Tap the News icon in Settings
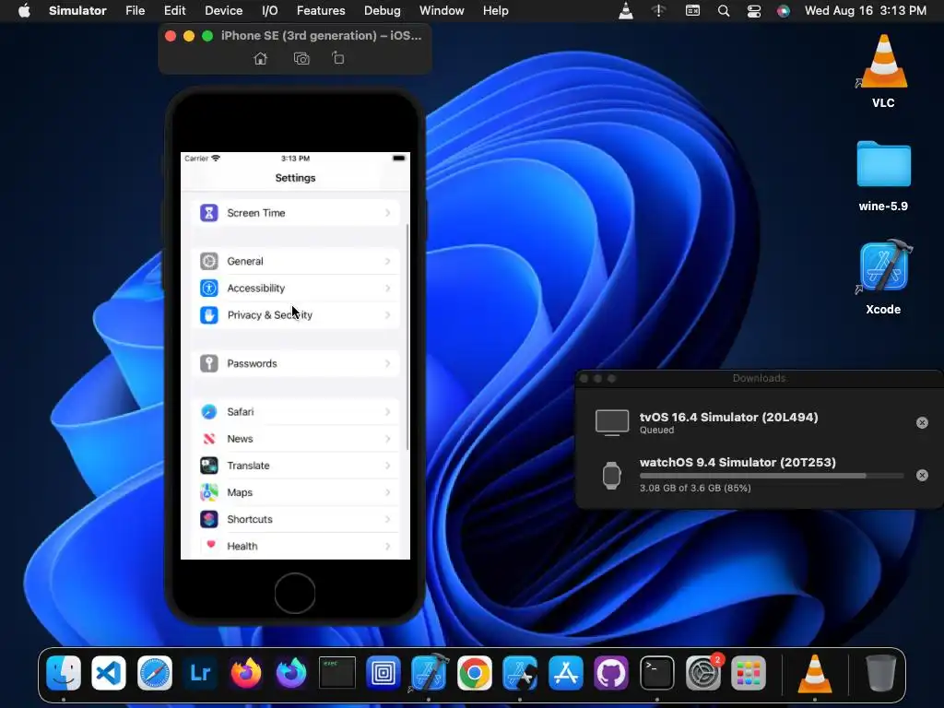This screenshot has height=708, width=944. coord(209,438)
